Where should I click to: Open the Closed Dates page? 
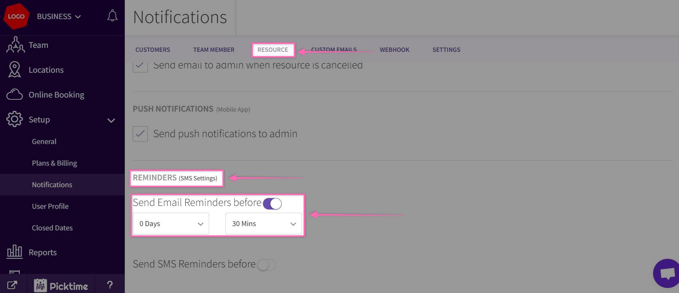point(52,228)
